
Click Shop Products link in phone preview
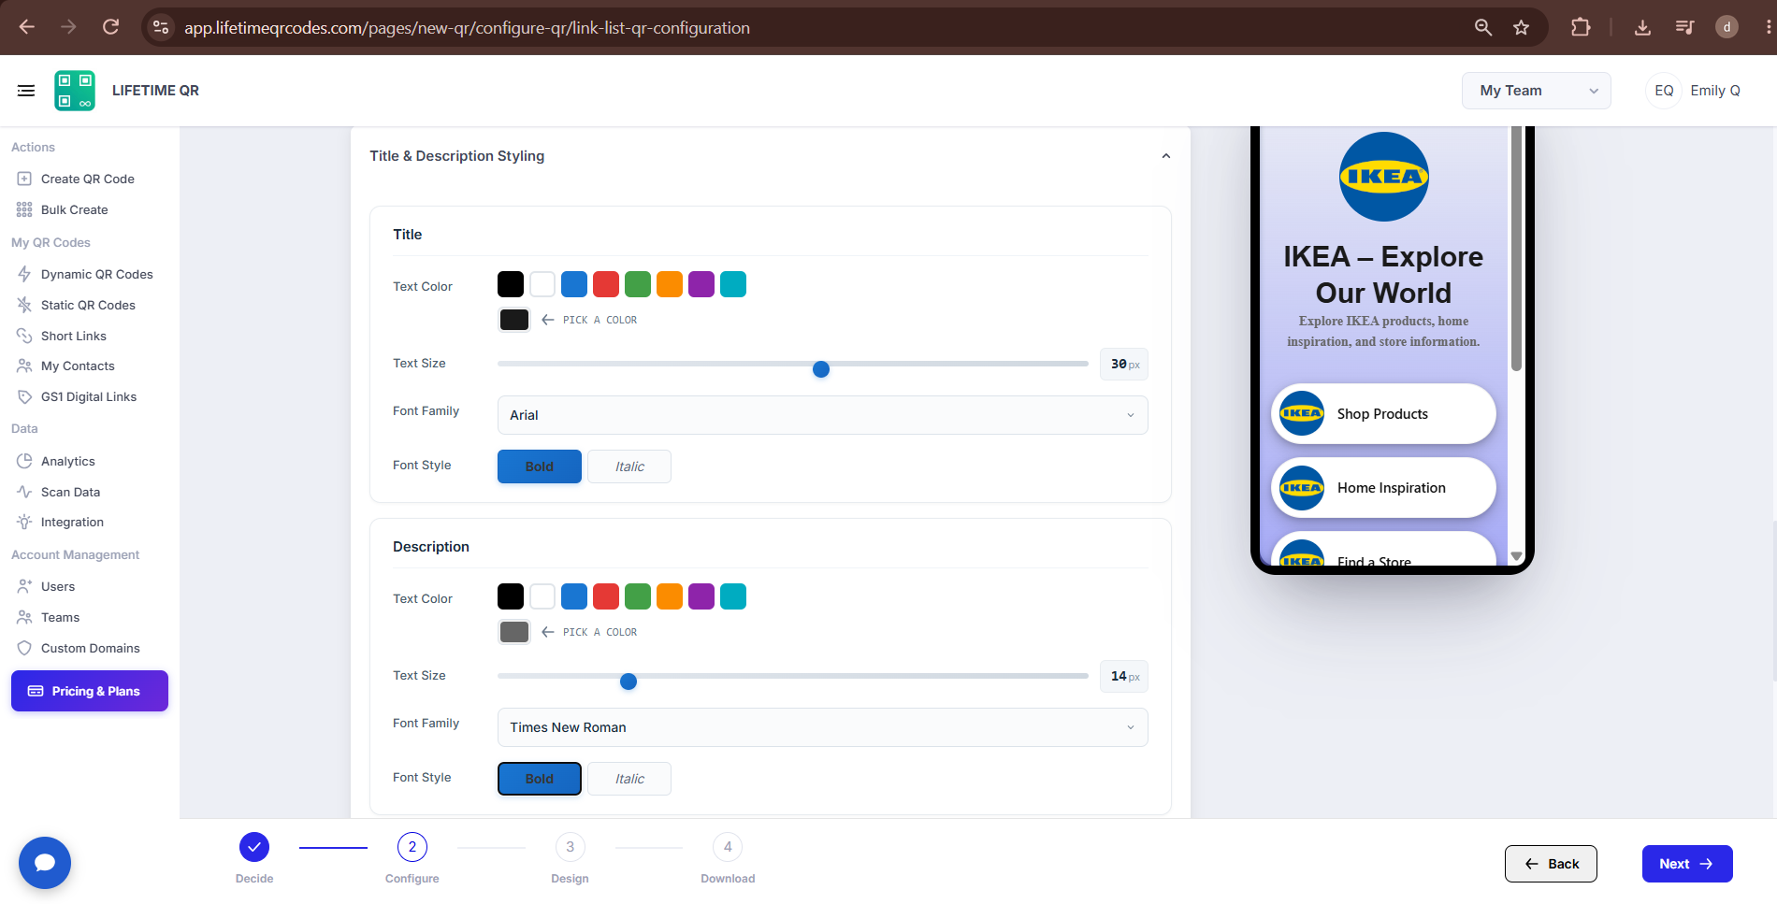pyautogui.click(x=1383, y=413)
